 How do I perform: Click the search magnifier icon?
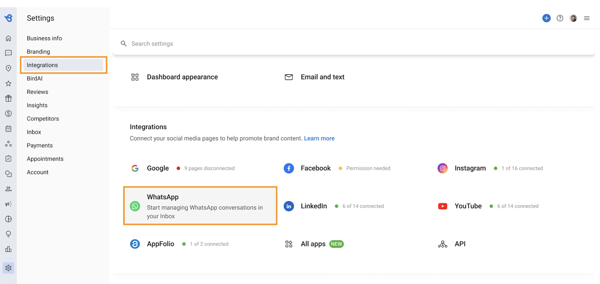click(x=124, y=44)
